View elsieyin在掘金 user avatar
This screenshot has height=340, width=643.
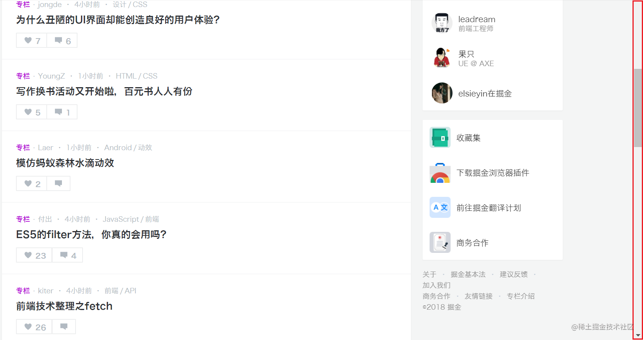(x=442, y=93)
